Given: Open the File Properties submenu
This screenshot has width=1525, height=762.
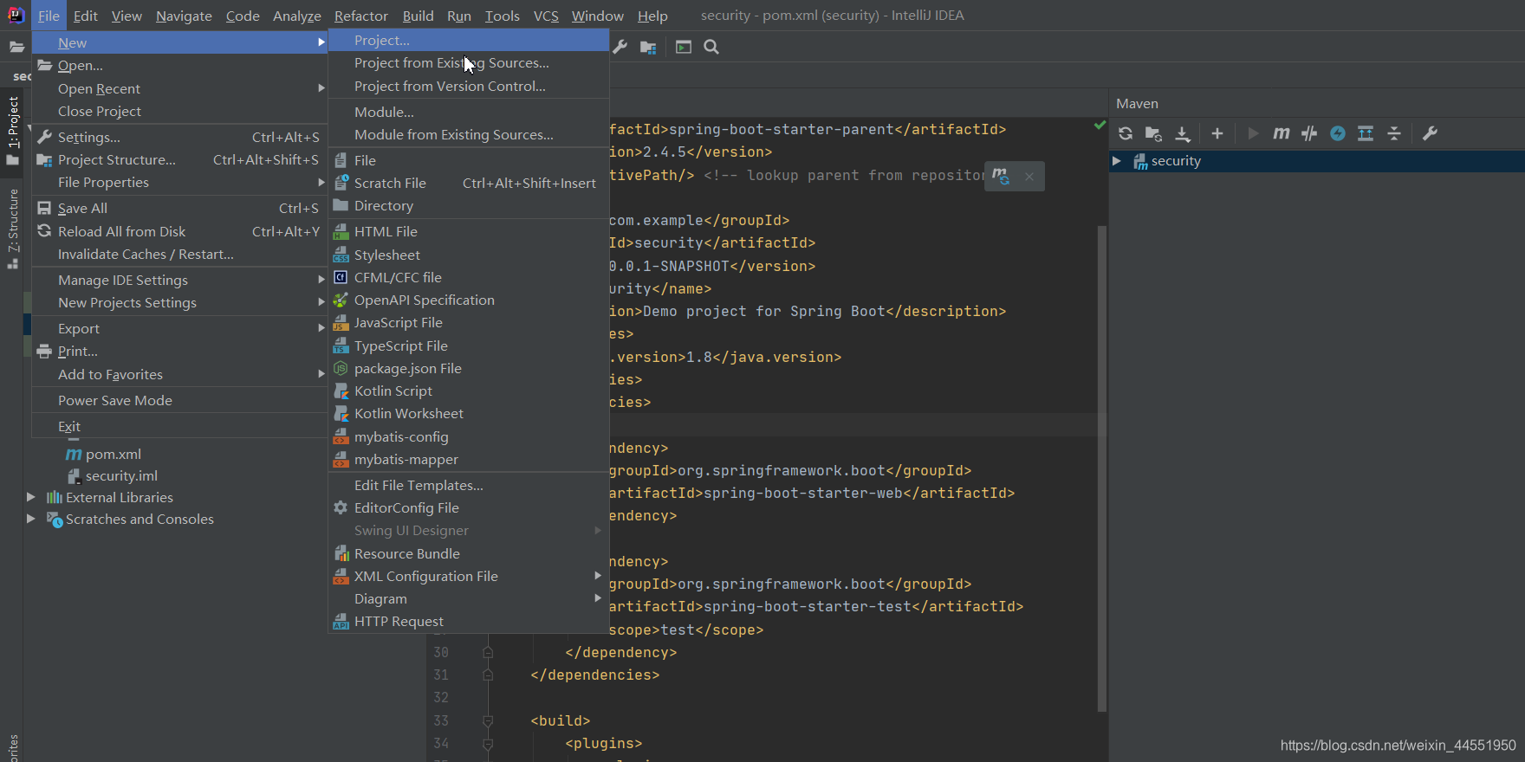Looking at the screenshot, I should 179,182.
